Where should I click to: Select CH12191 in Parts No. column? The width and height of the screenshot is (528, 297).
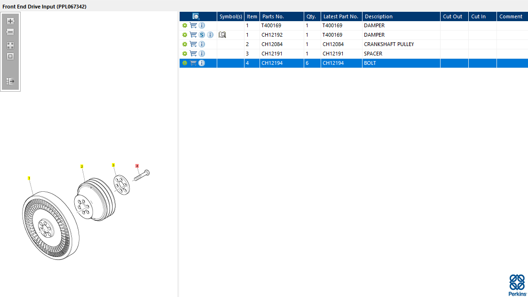pyautogui.click(x=272, y=54)
